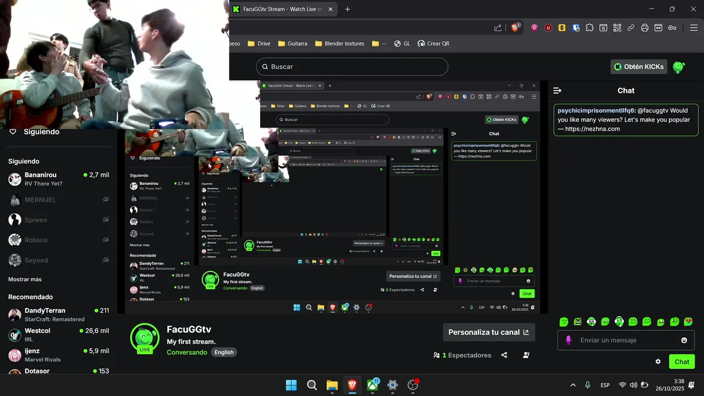Select the angry square face emote
The width and height of the screenshot is (704, 396).
click(577, 322)
